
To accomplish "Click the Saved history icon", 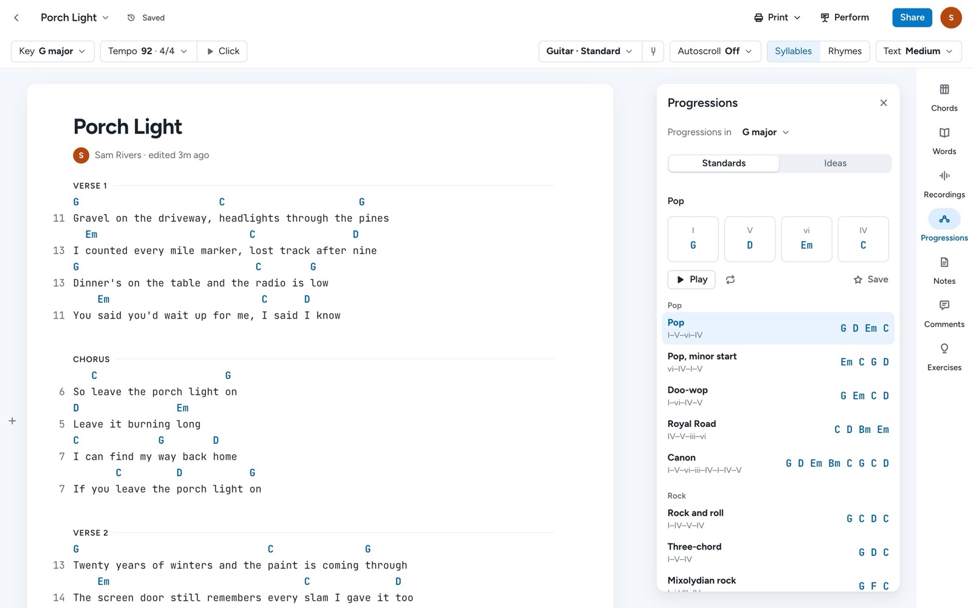I will click(131, 18).
